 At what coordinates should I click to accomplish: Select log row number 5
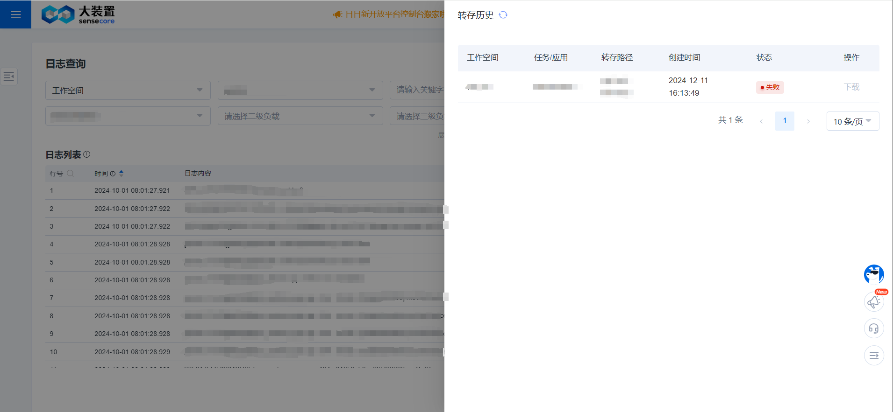[x=245, y=262]
